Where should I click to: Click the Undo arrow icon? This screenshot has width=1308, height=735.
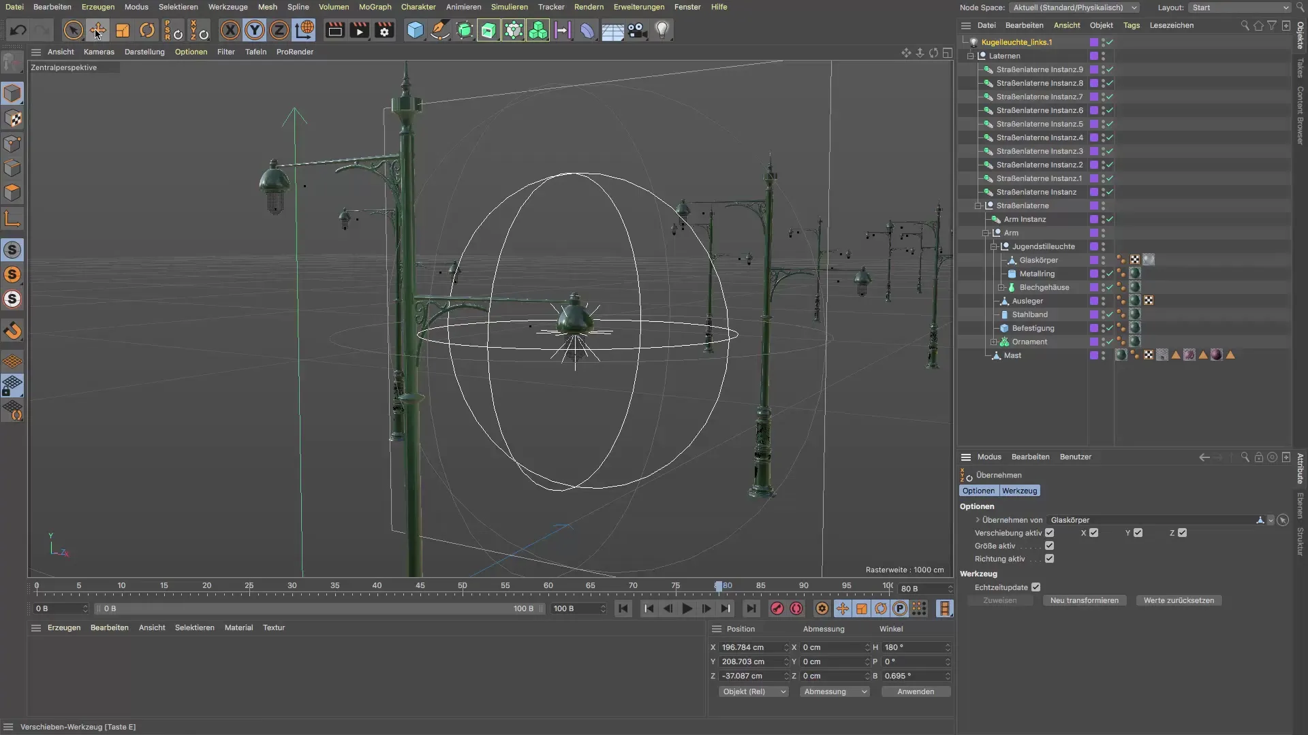coord(18,30)
